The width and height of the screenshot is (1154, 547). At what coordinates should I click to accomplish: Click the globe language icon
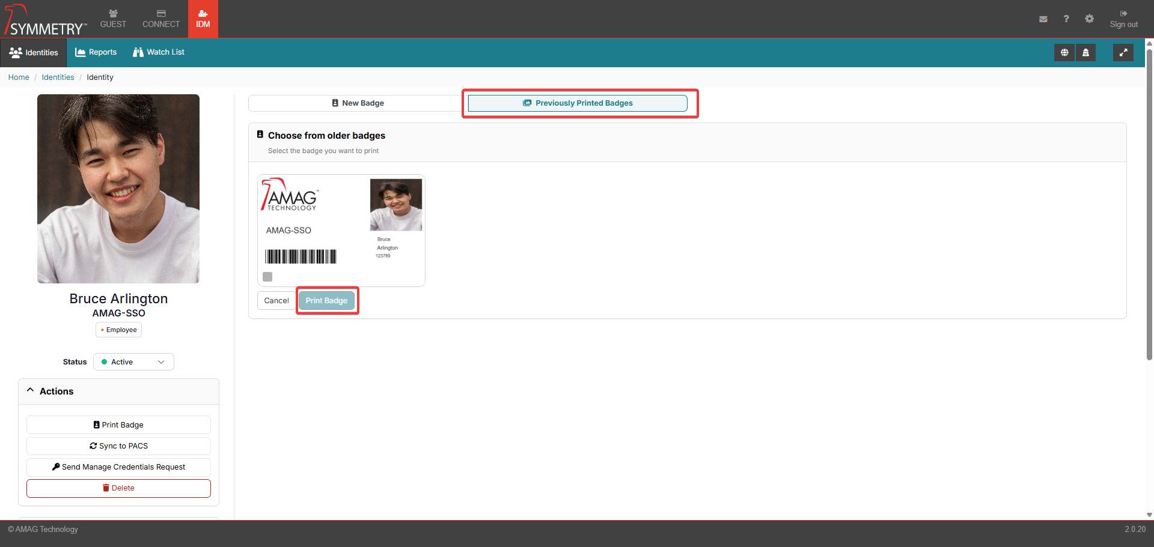[x=1064, y=53]
